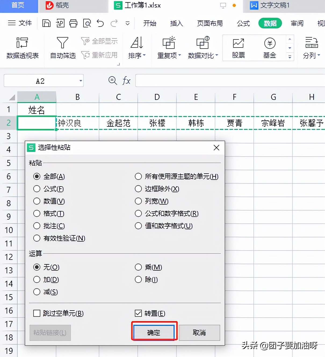Select the Formats (格式) paste option
Image resolution: width=325 pixels, height=357 pixels.
(37, 213)
